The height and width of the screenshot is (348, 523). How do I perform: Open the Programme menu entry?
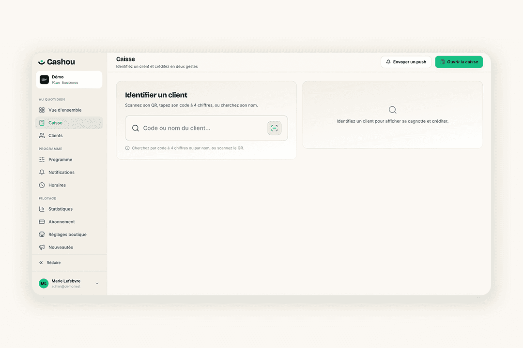pos(69,159)
